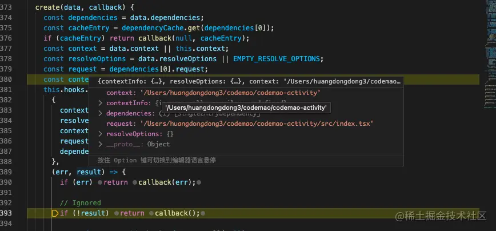Click the code minimap on the right edge
Screen dimensions: 496x231
490,54
